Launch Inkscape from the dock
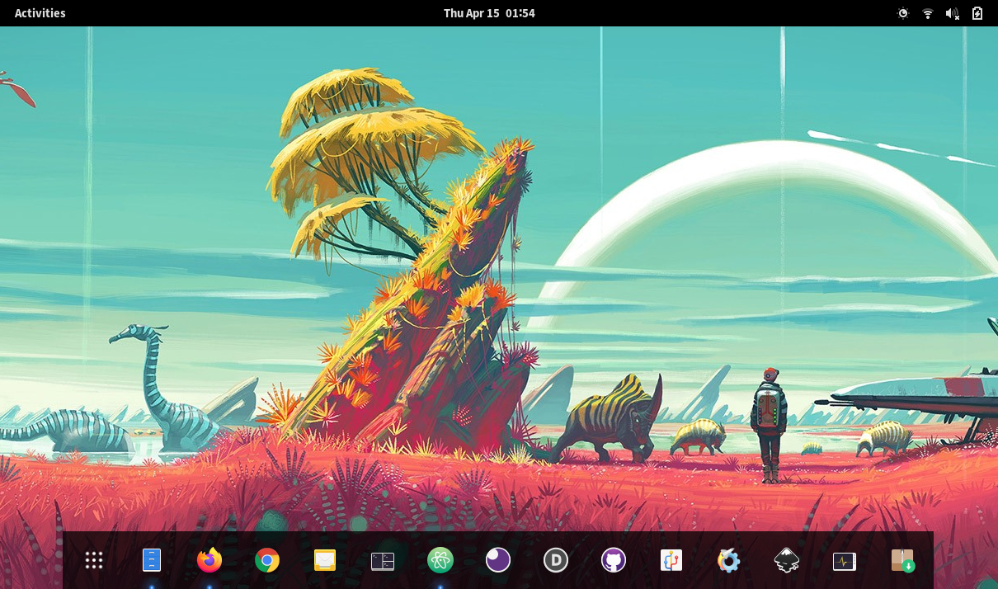Image resolution: width=998 pixels, height=589 pixels. click(787, 561)
